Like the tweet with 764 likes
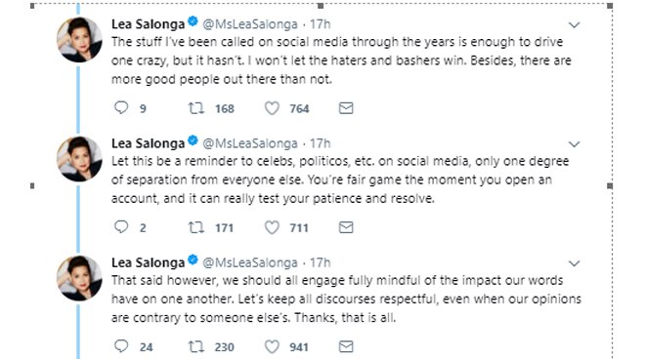Image resolution: width=645 pixels, height=359 pixels. coord(272,108)
